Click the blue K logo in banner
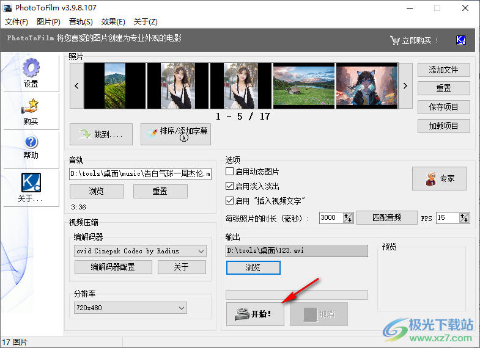The height and width of the screenshot is (348, 480). 460,40
